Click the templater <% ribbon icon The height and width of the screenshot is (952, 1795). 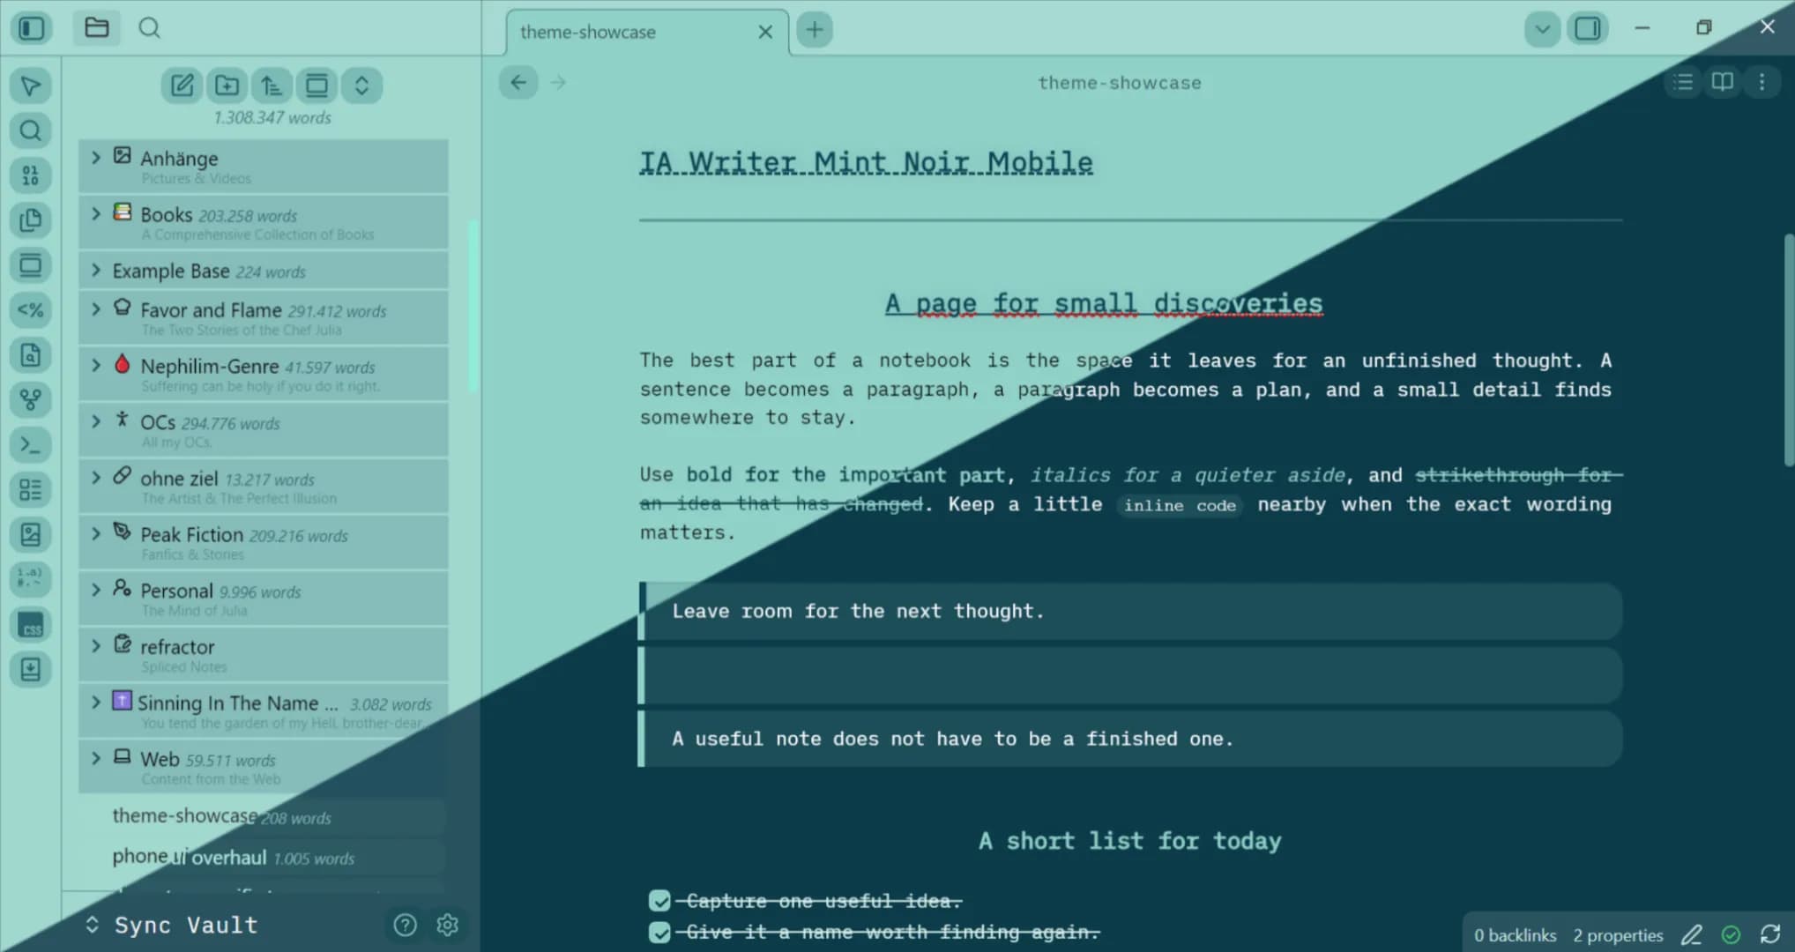click(x=31, y=310)
